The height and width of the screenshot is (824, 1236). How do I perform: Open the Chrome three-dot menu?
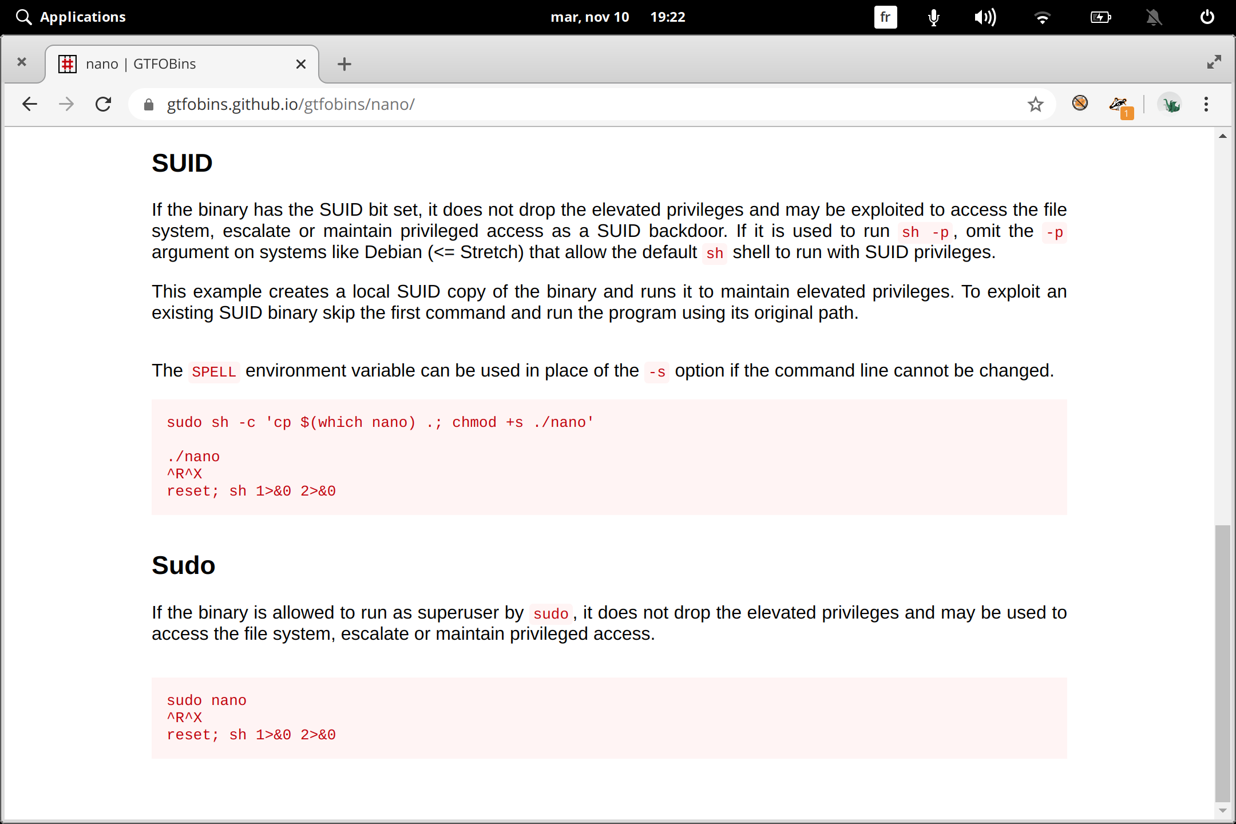[1206, 104]
